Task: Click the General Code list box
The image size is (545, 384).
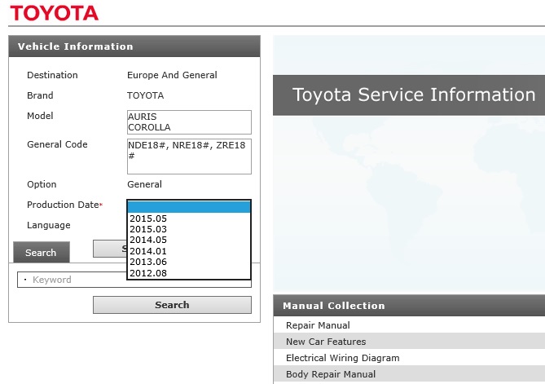Action: [x=189, y=157]
